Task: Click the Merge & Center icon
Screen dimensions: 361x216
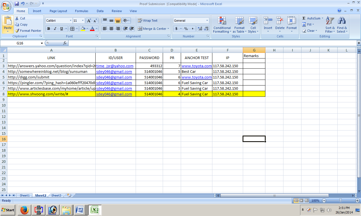Action: (x=151, y=29)
